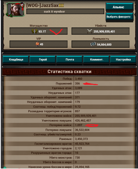
Task: Click the Статистика схватки header
Action: [x=69, y=71]
